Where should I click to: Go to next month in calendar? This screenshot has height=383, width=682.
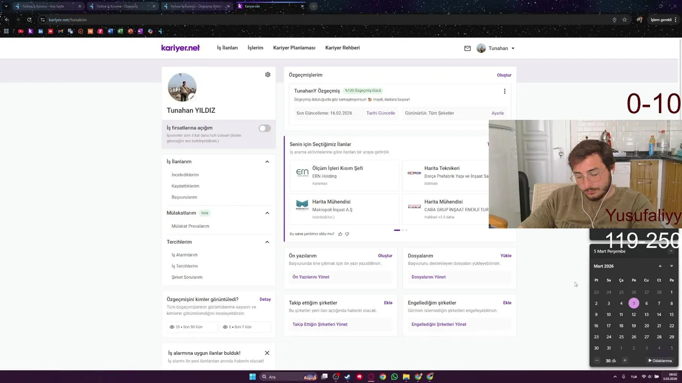tap(671, 266)
